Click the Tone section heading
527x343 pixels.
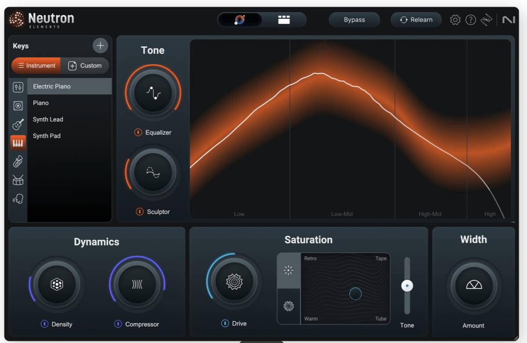tap(152, 50)
